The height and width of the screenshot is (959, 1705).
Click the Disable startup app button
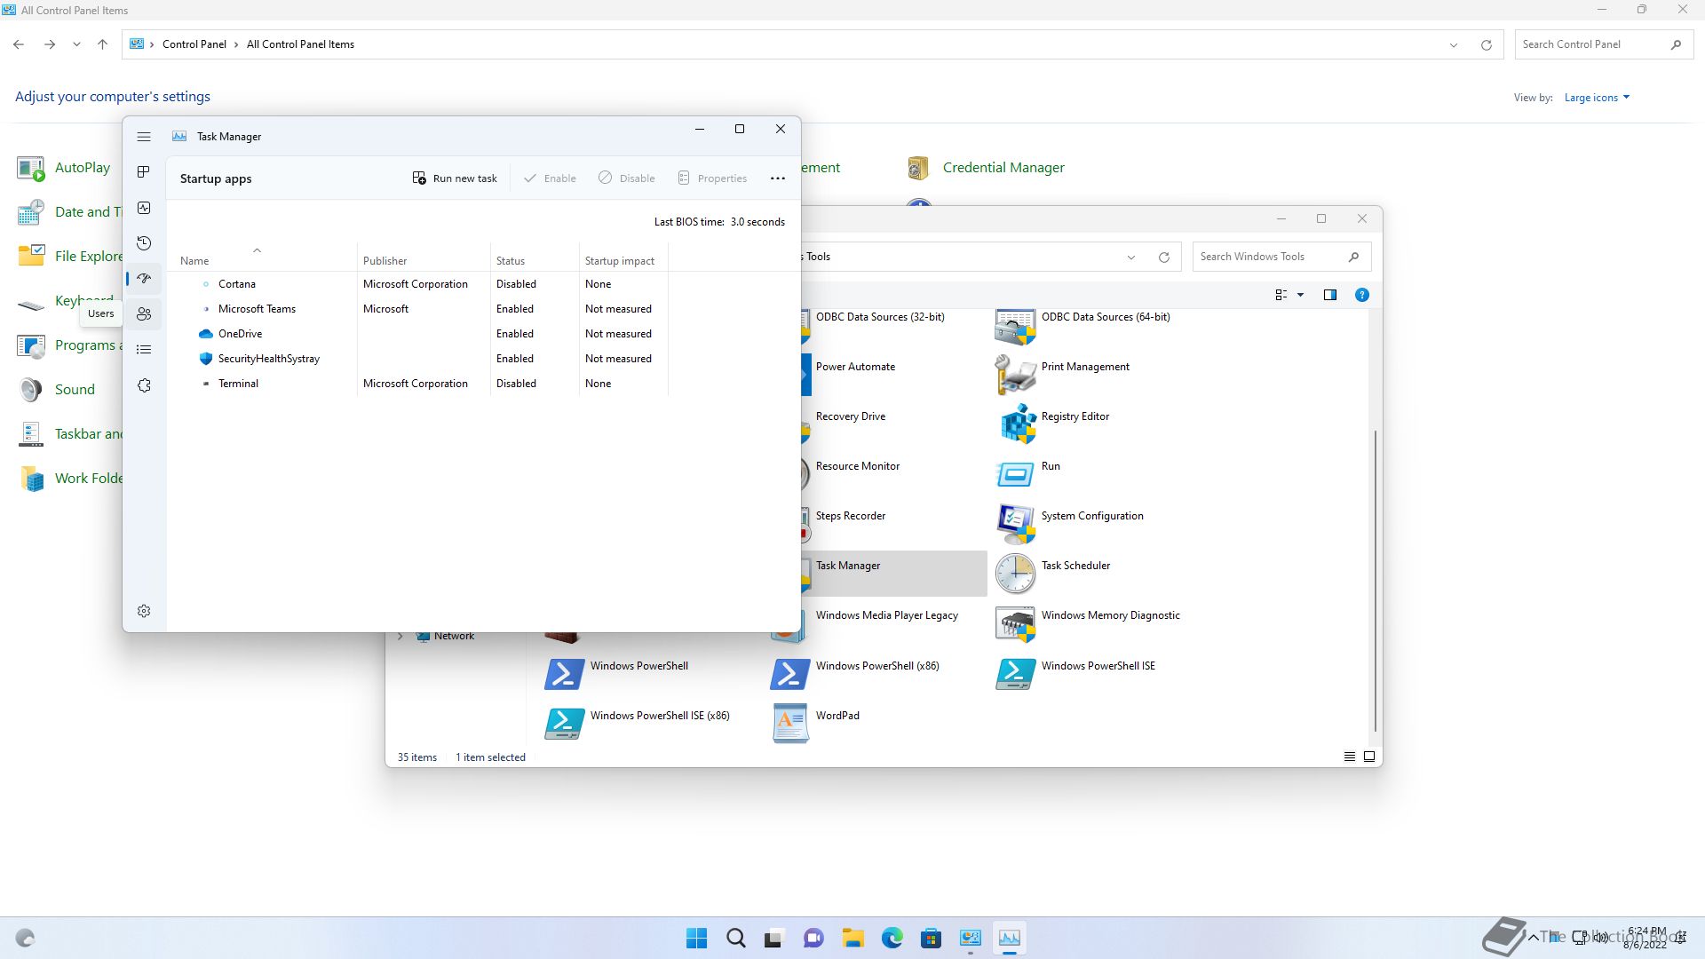click(x=627, y=178)
